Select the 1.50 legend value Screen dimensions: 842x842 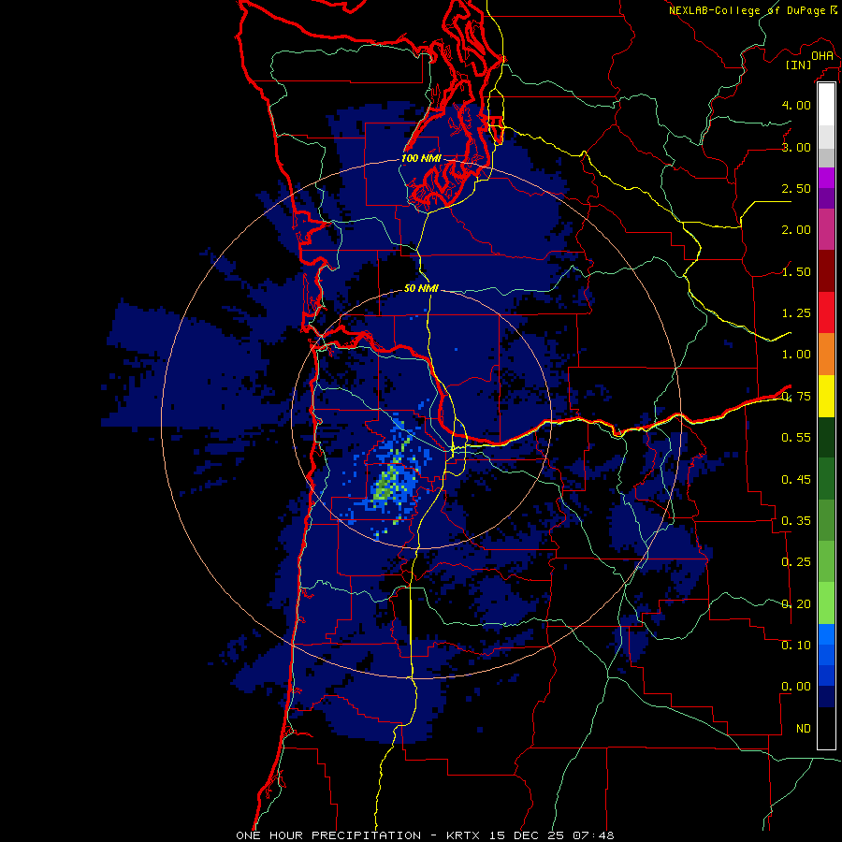[x=796, y=271]
